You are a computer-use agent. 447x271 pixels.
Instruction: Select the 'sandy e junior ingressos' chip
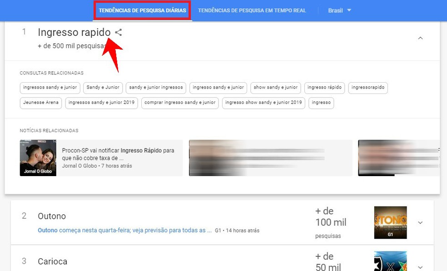coord(156,88)
